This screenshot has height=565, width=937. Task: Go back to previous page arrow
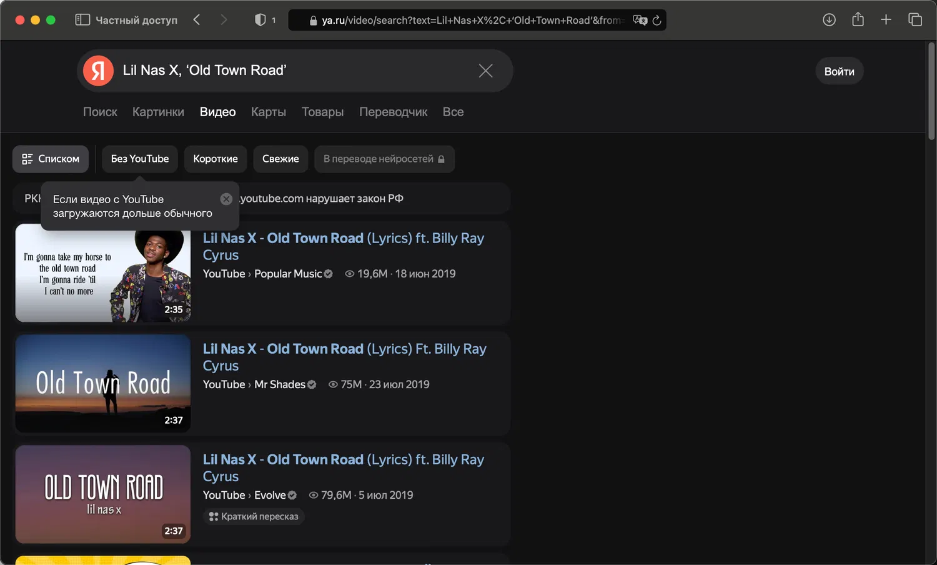[x=197, y=20]
